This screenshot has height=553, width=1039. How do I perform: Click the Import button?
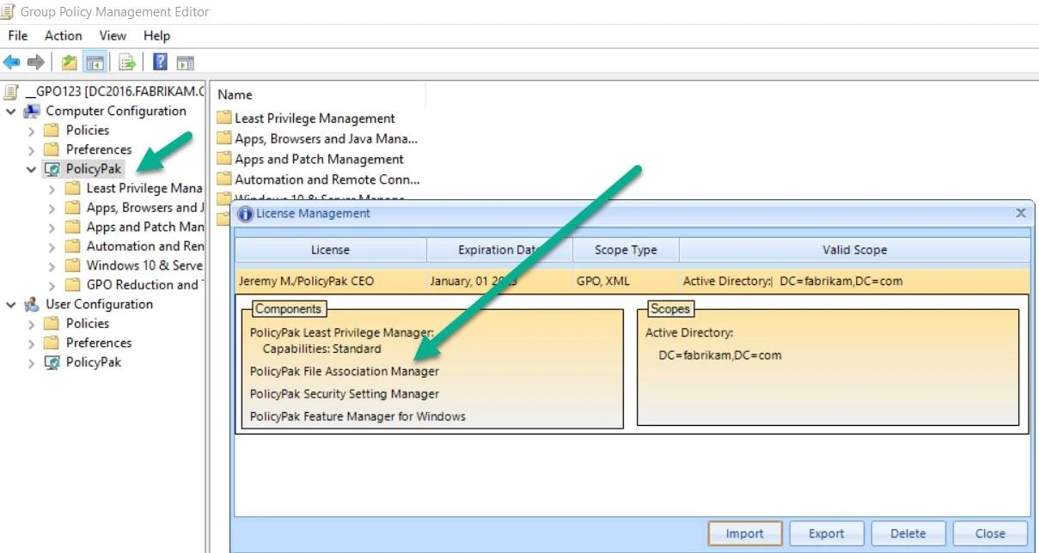click(x=744, y=533)
